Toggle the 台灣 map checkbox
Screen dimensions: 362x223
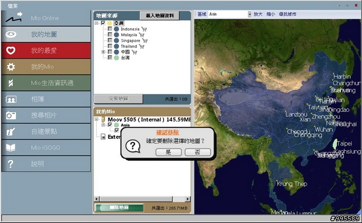point(110,58)
